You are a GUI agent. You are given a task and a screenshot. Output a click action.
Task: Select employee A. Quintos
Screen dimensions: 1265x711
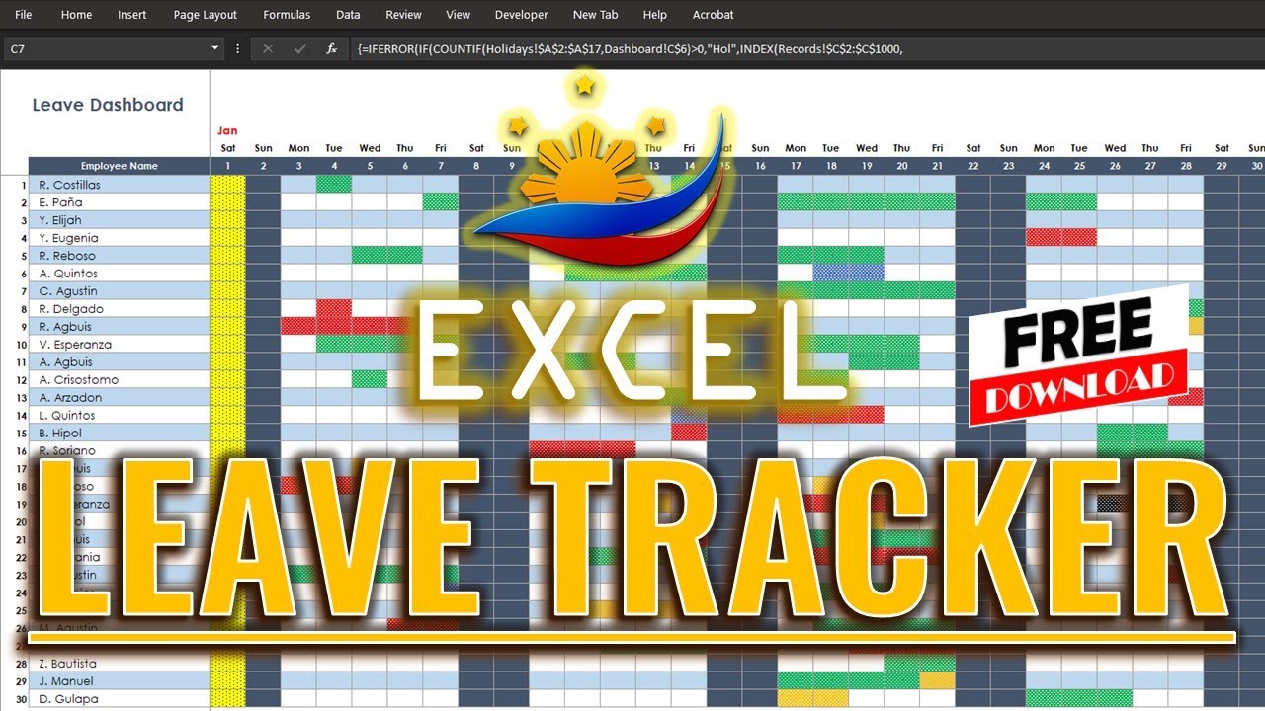[119, 274]
